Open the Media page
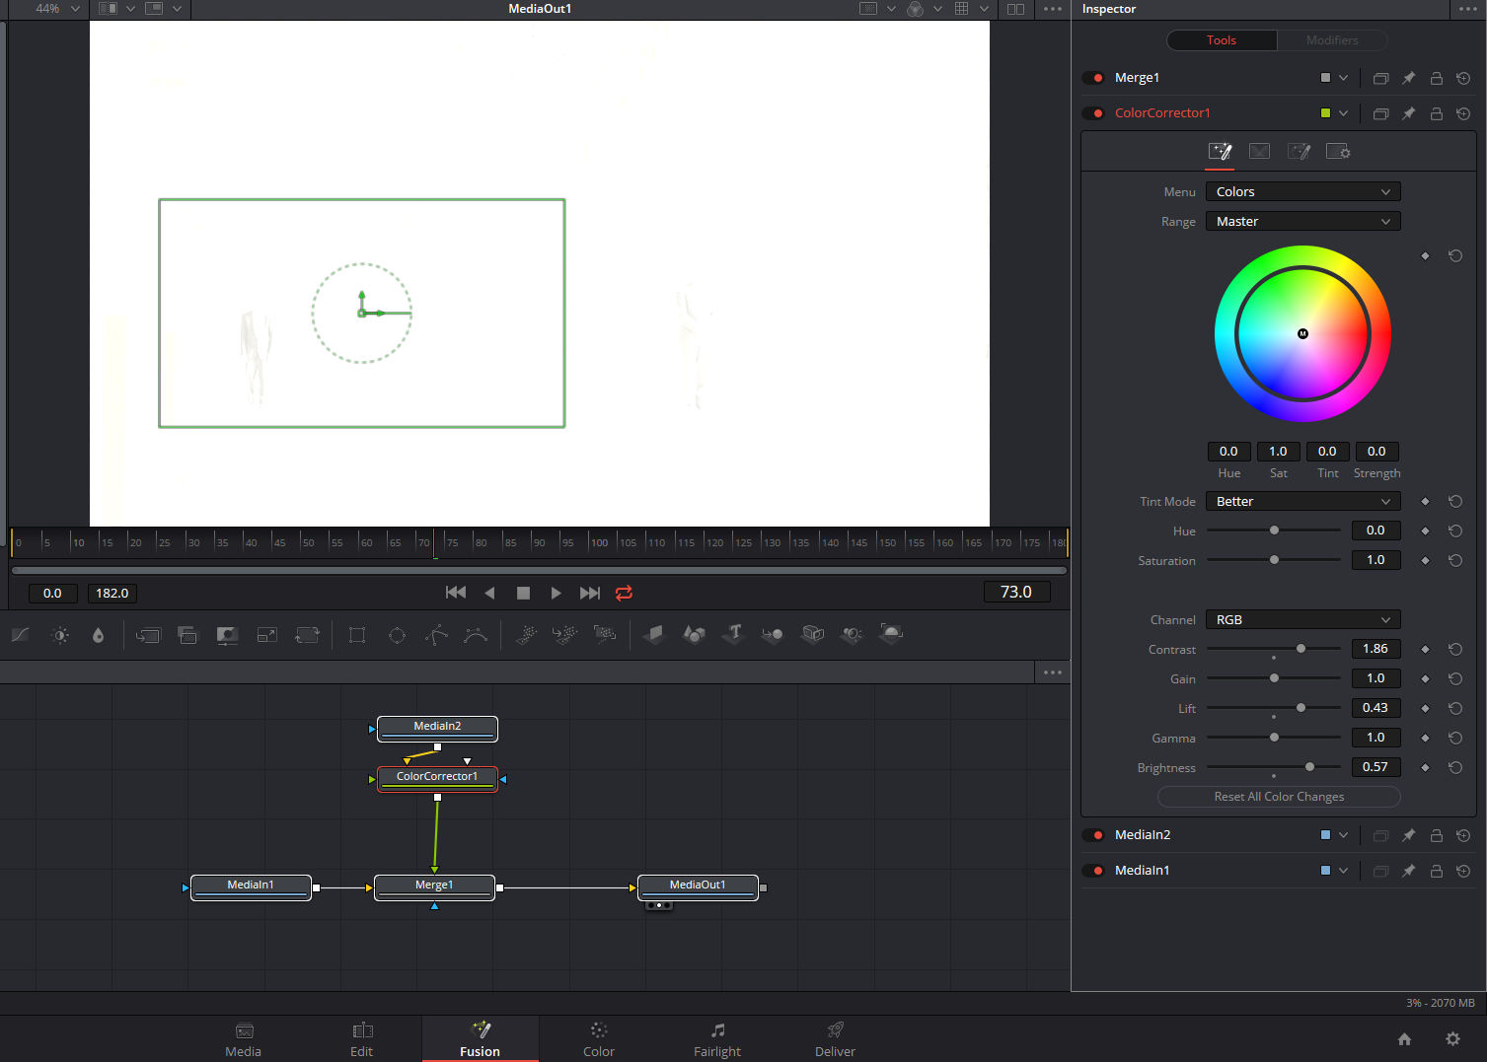 tap(244, 1039)
